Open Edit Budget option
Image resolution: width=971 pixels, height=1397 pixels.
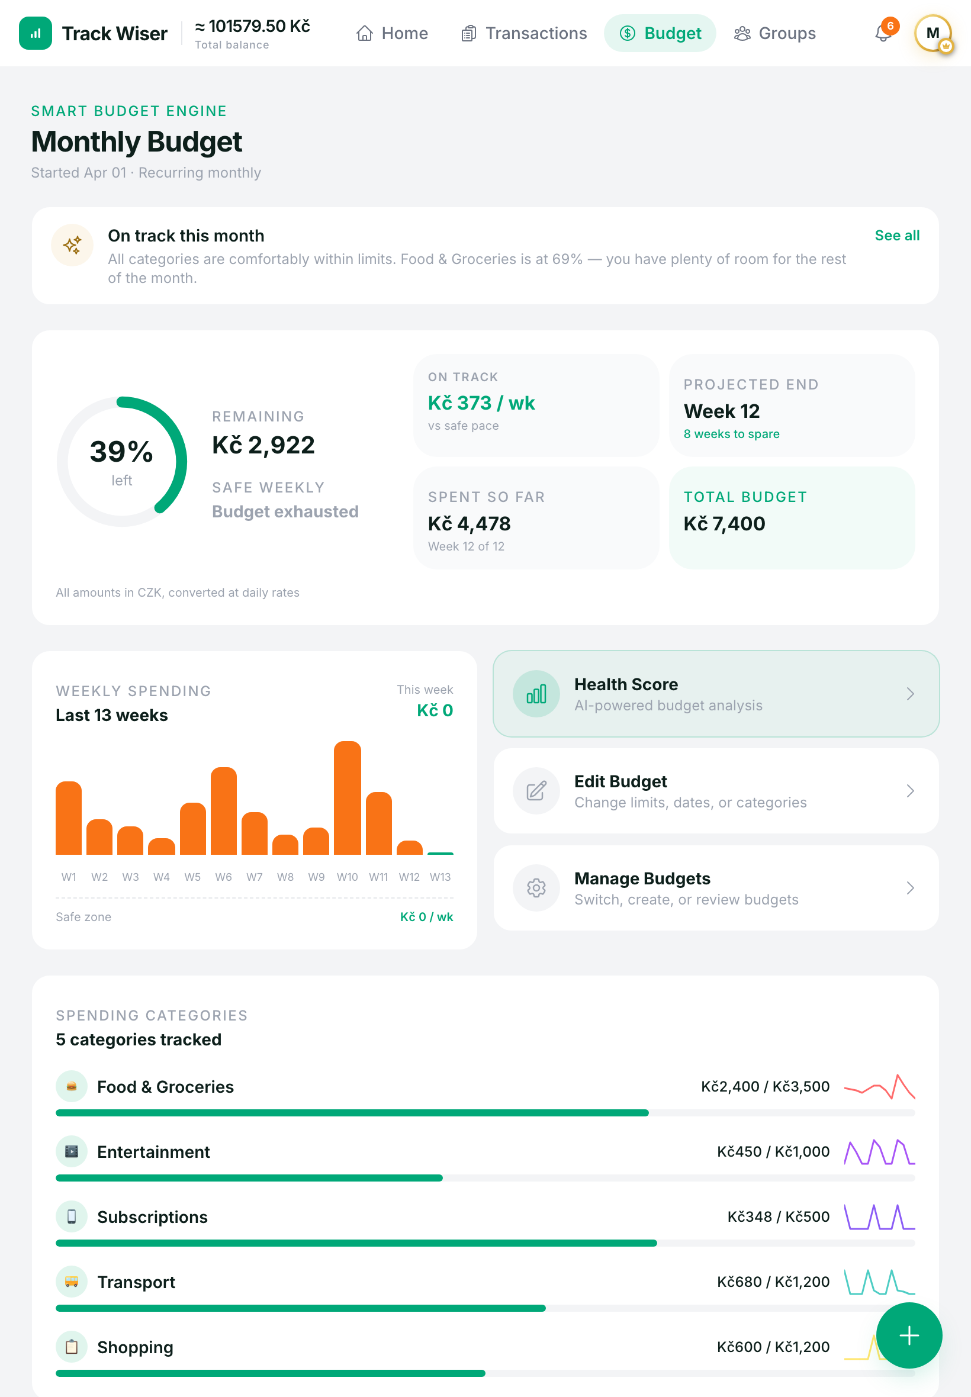pyautogui.click(x=716, y=791)
